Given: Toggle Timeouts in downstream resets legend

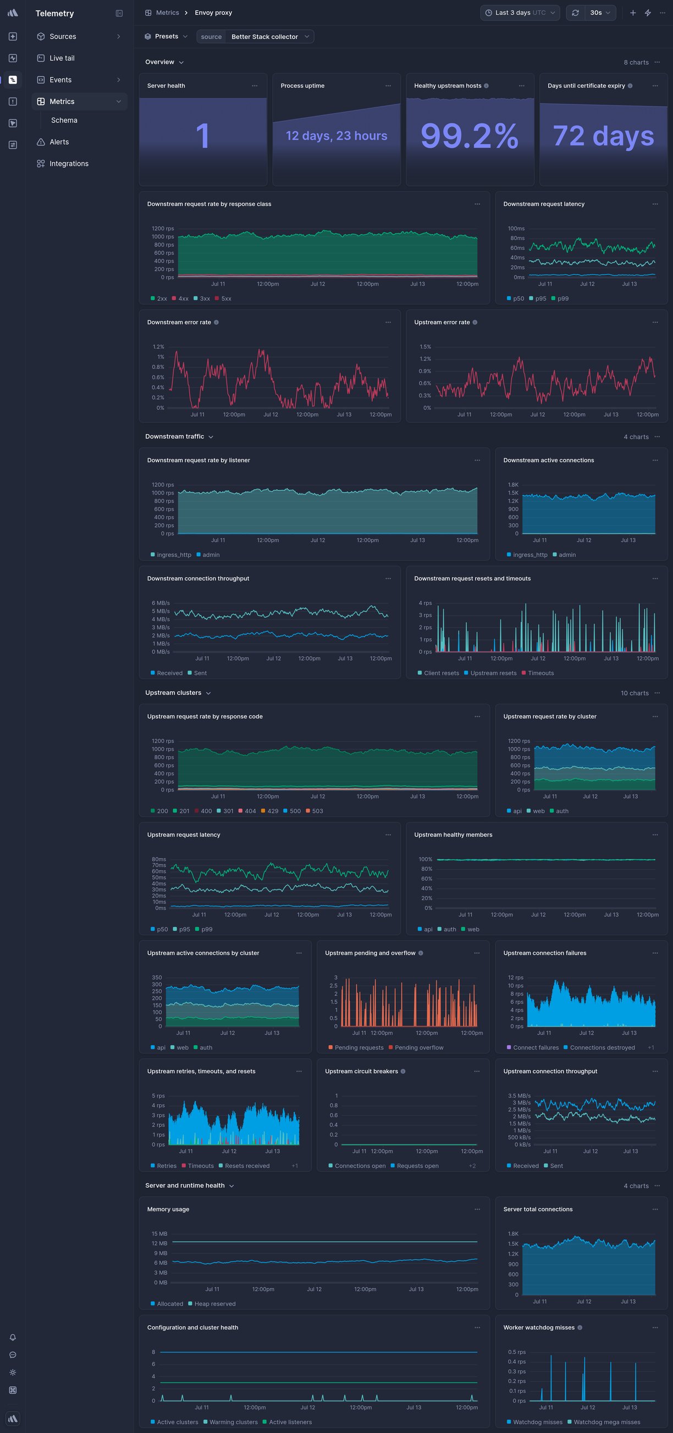Looking at the screenshot, I should (x=538, y=673).
